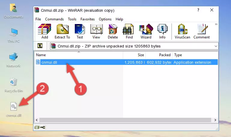Click the archive icon in address bar
Screen dimensions: 231x137
point(53,46)
